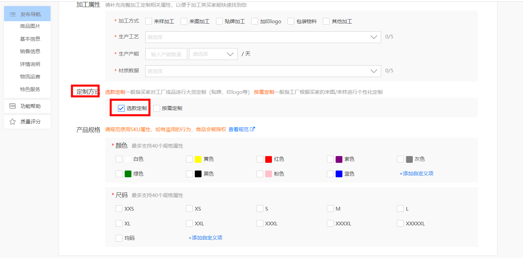Expand the 生产产能 unit selector
Screen dimensions: 523x258
point(230,54)
